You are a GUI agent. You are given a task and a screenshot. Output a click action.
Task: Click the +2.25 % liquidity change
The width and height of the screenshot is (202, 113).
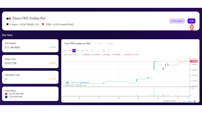52,47
